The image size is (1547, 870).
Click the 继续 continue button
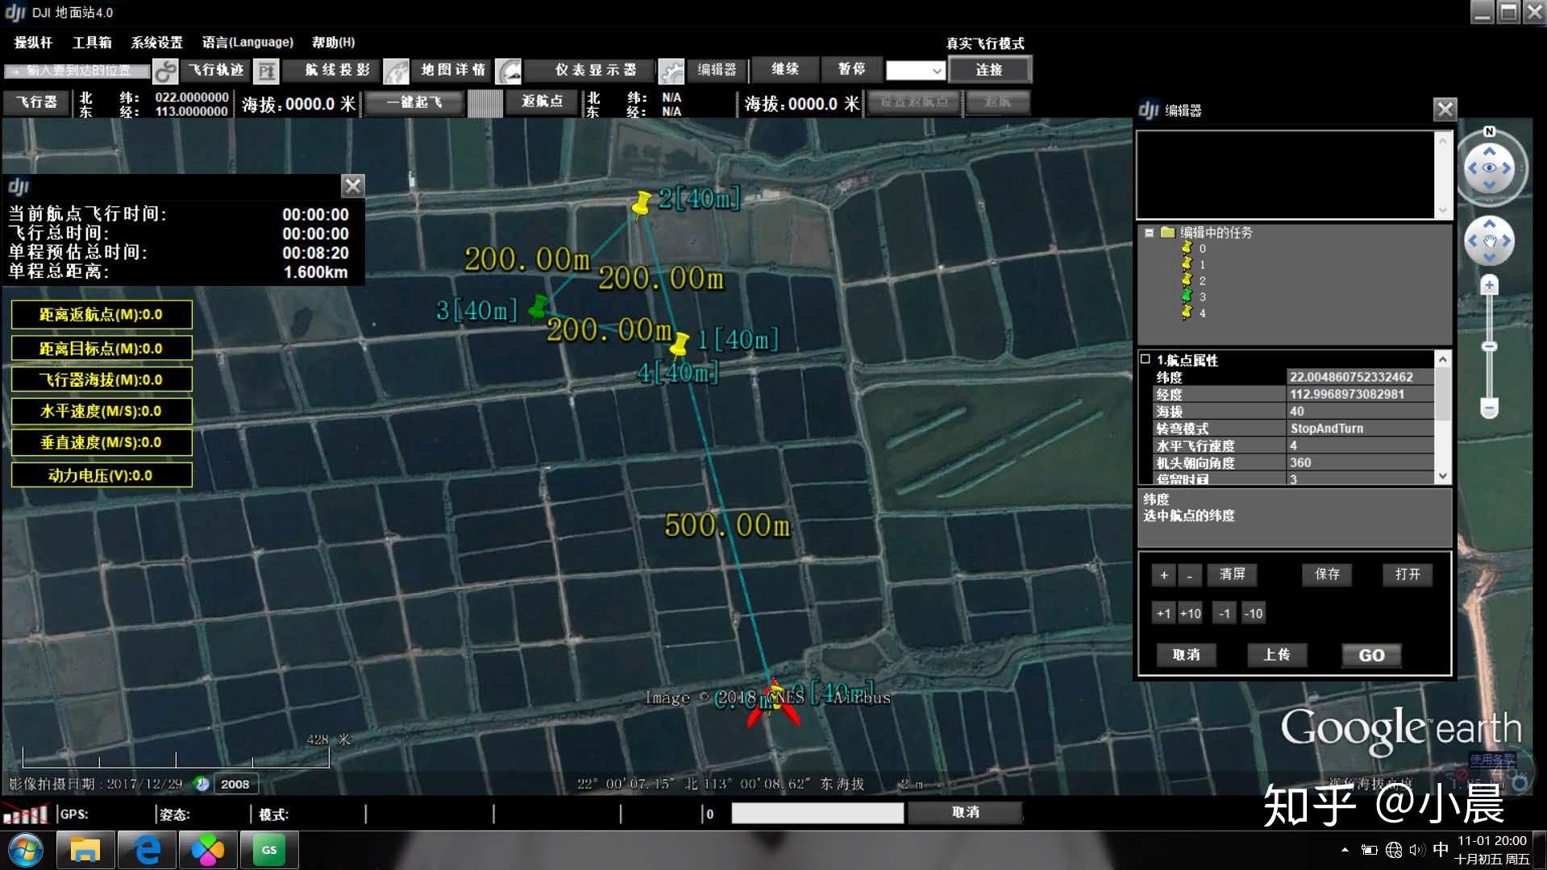pyautogui.click(x=785, y=69)
